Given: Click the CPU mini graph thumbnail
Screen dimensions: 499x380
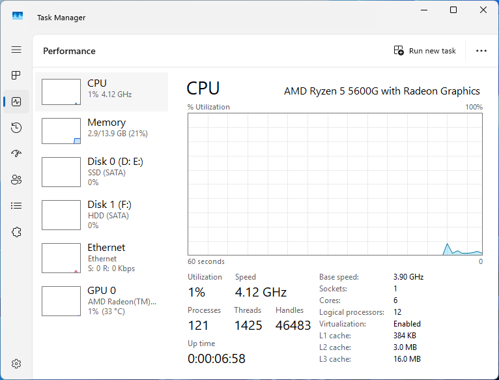Looking at the screenshot, I should (x=61, y=92).
